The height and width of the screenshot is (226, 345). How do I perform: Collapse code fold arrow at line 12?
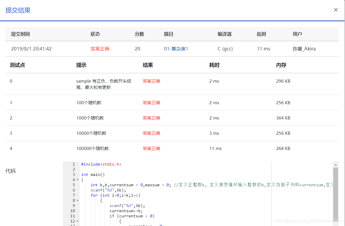coord(77,221)
